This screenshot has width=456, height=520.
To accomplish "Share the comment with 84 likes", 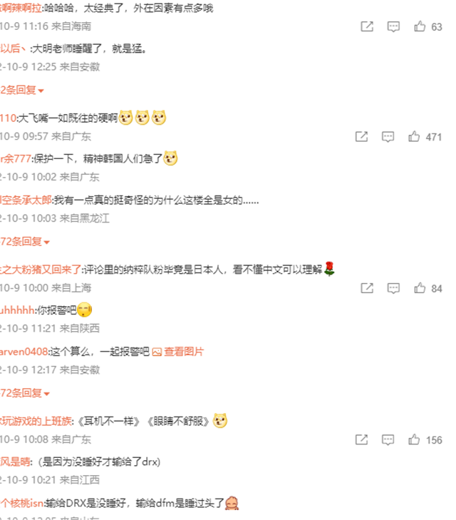I will click(x=367, y=288).
